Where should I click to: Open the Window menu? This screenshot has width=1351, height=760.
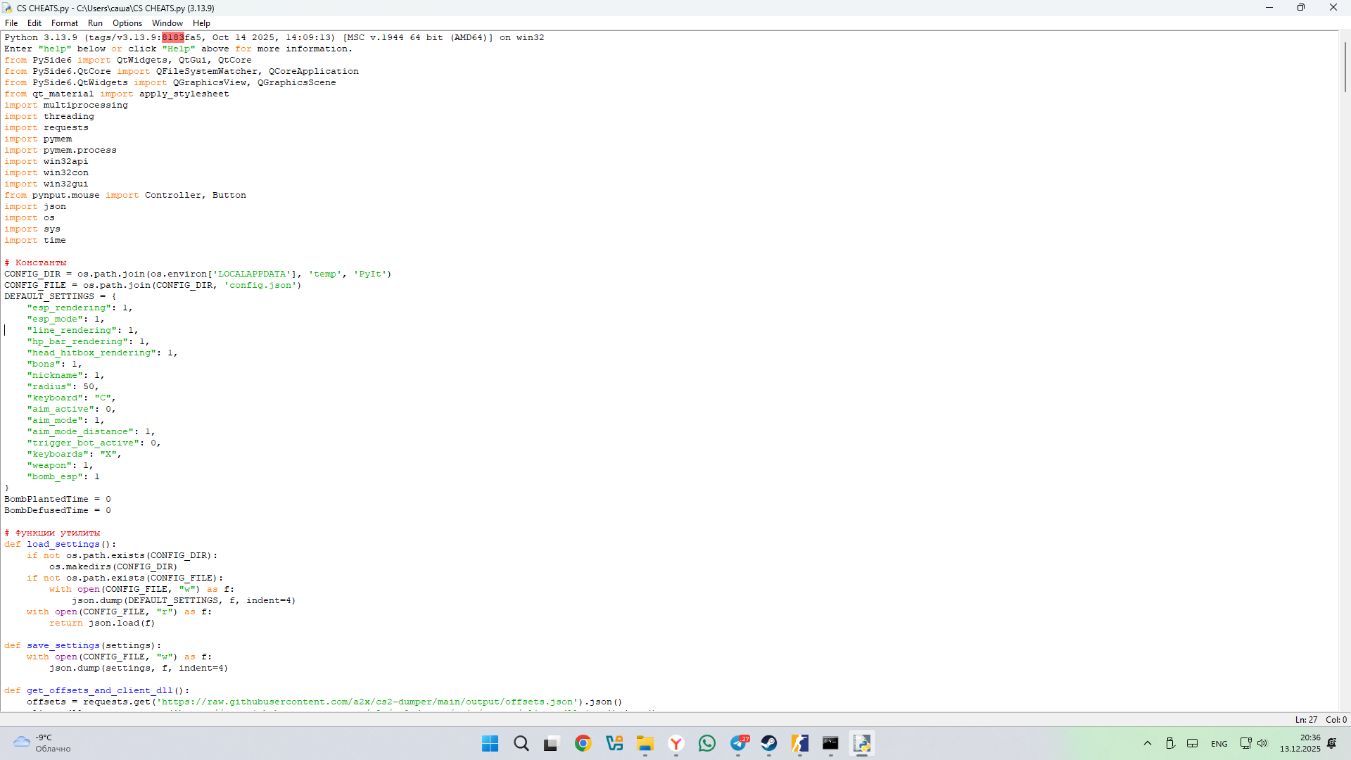point(167,23)
